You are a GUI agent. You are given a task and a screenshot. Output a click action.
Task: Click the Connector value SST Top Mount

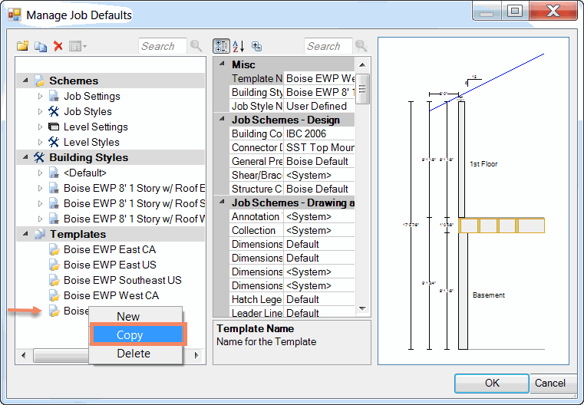(x=319, y=147)
